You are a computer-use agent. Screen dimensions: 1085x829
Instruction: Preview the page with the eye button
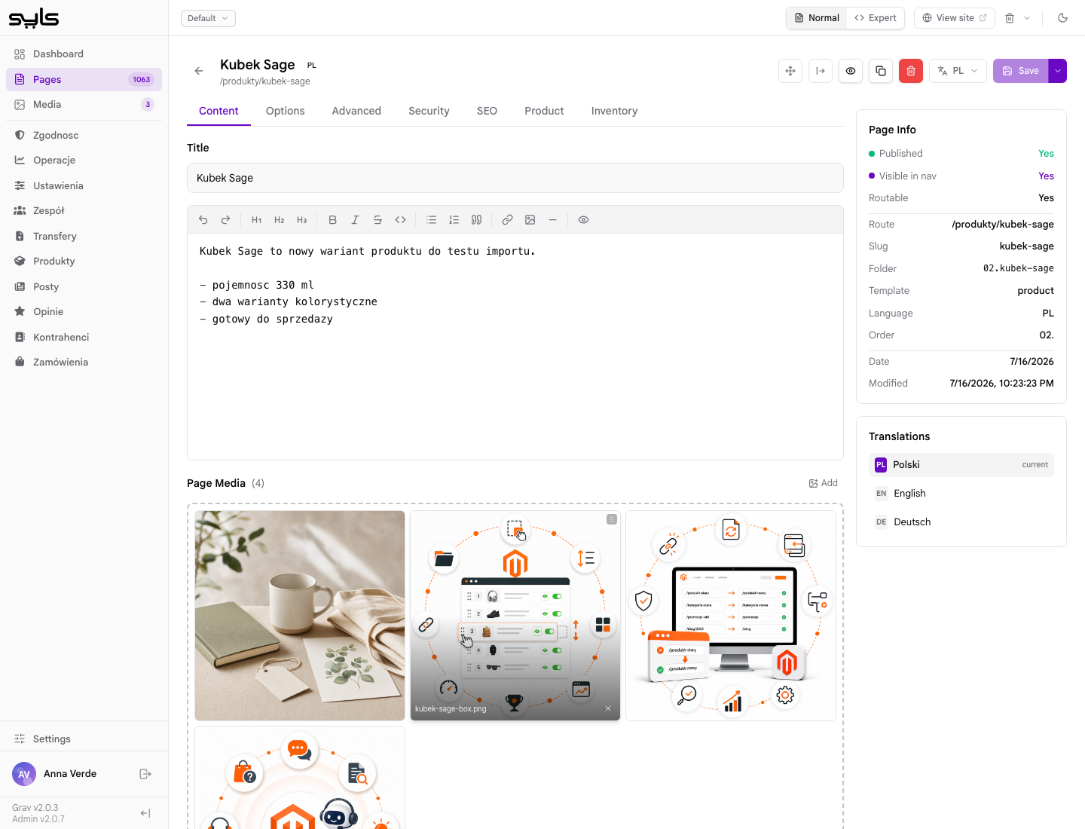click(x=851, y=71)
